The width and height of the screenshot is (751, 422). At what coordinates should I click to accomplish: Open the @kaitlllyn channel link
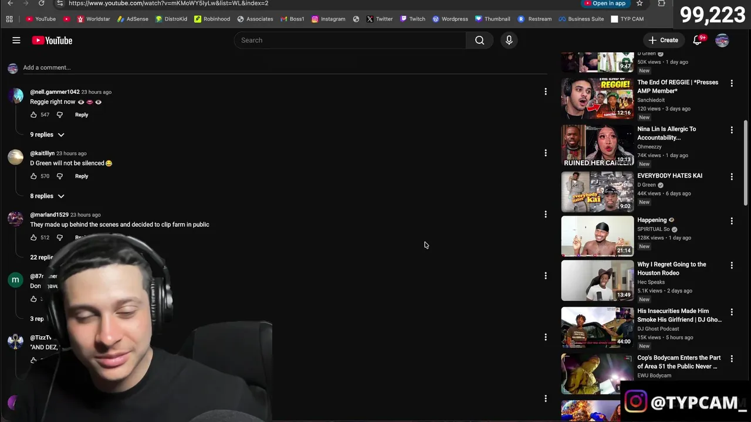[x=42, y=154]
